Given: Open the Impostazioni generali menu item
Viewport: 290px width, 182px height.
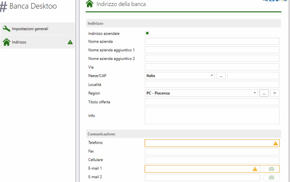Looking at the screenshot, I should 38,29.
